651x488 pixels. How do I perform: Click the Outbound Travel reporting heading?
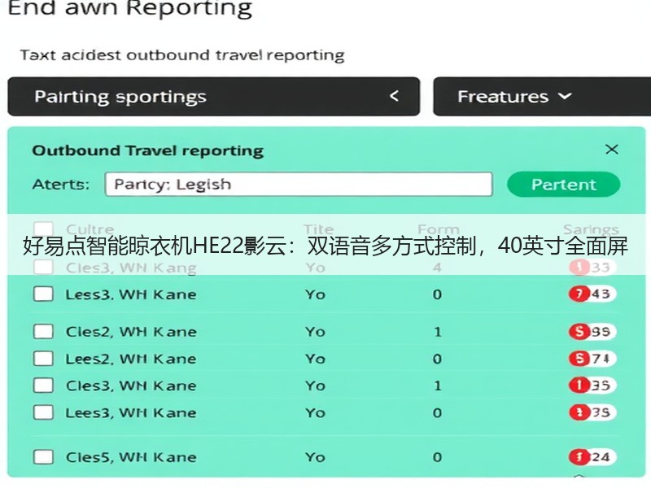(148, 150)
